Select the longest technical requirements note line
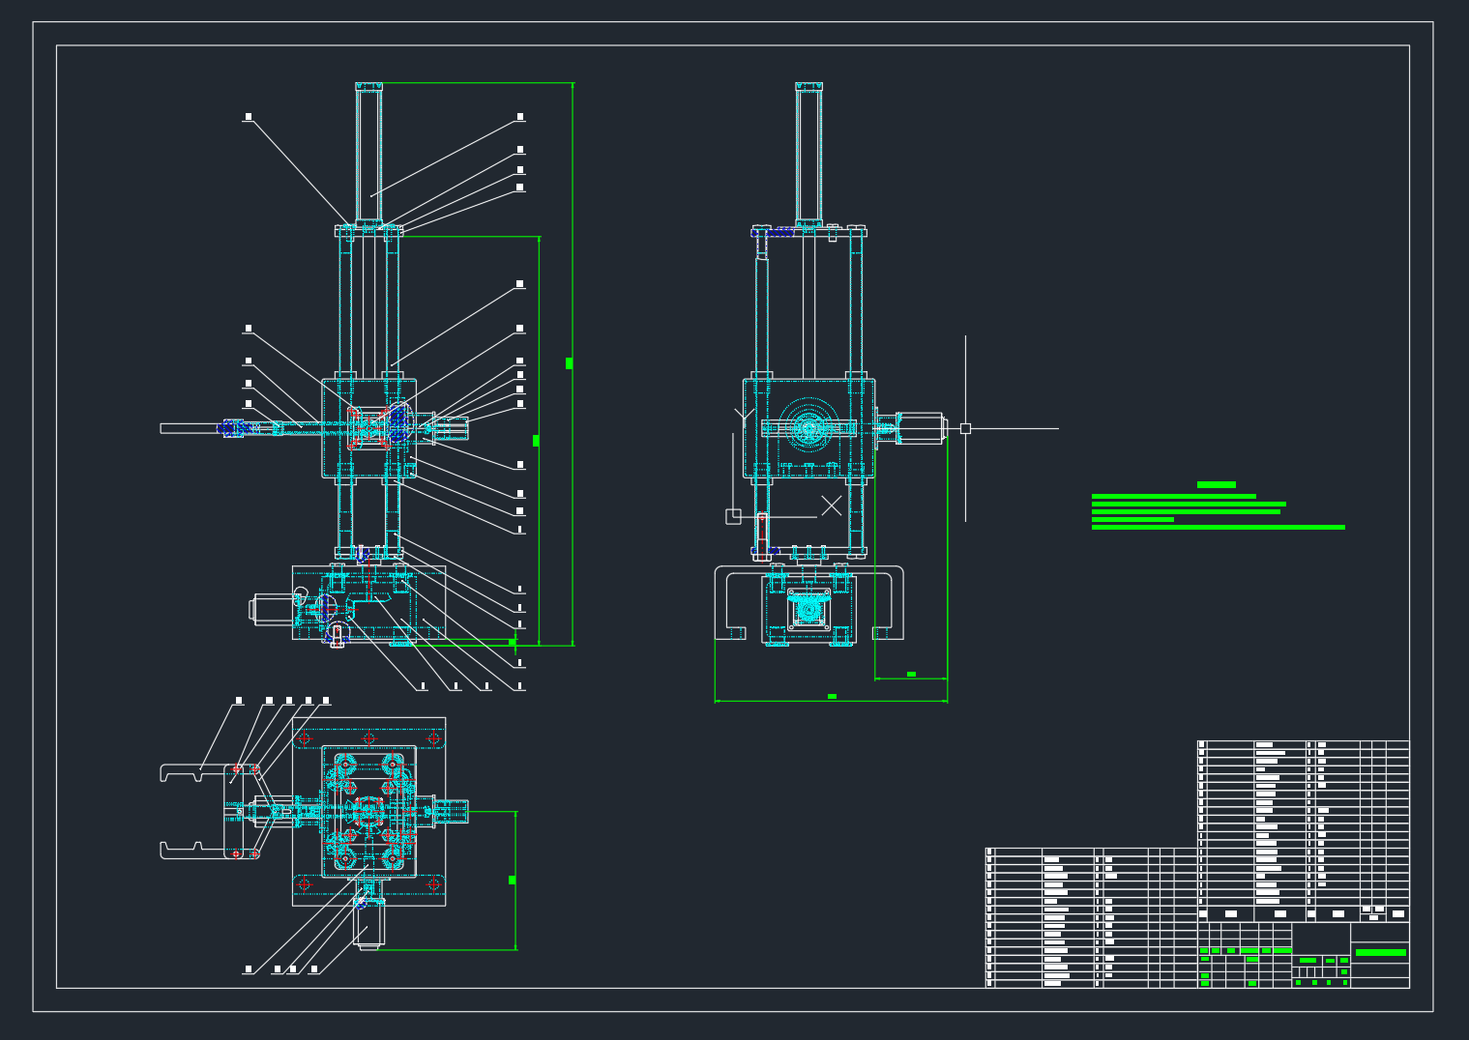 pos(1219,526)
